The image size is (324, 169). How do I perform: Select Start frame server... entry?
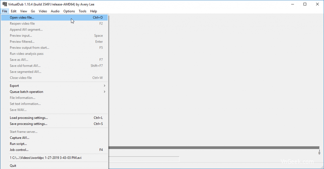[x=54, y=132]
